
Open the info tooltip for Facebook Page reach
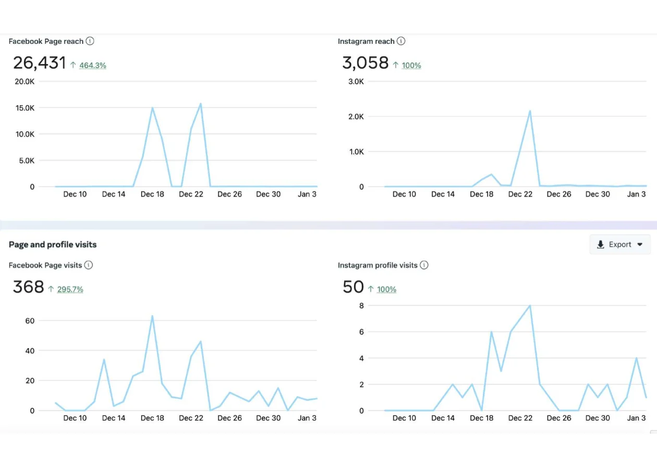pos(90,41)
